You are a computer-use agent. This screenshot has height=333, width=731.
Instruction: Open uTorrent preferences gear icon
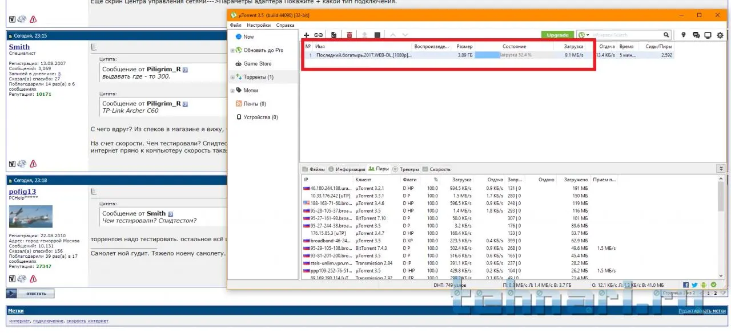[720, 35]
